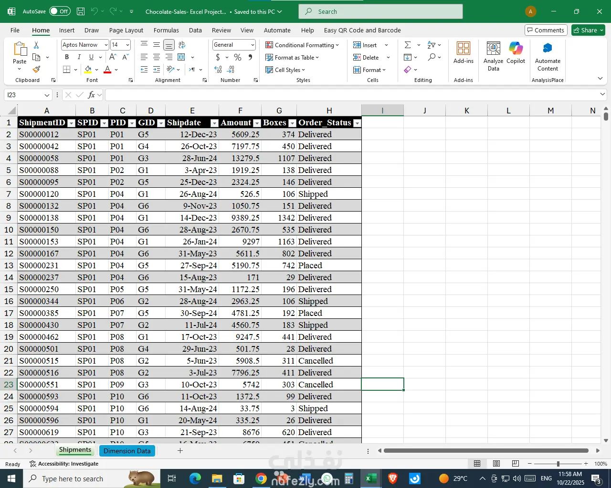Click the formula bar input area
The image size is (611, 488).
pos(352,95)
